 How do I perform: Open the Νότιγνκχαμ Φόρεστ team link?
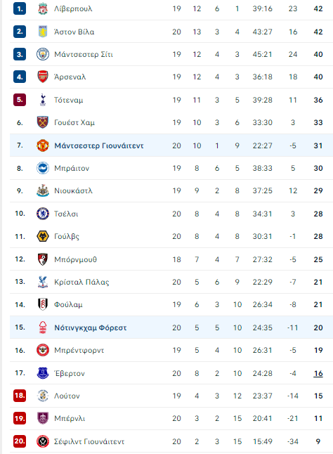coord(91,327)
